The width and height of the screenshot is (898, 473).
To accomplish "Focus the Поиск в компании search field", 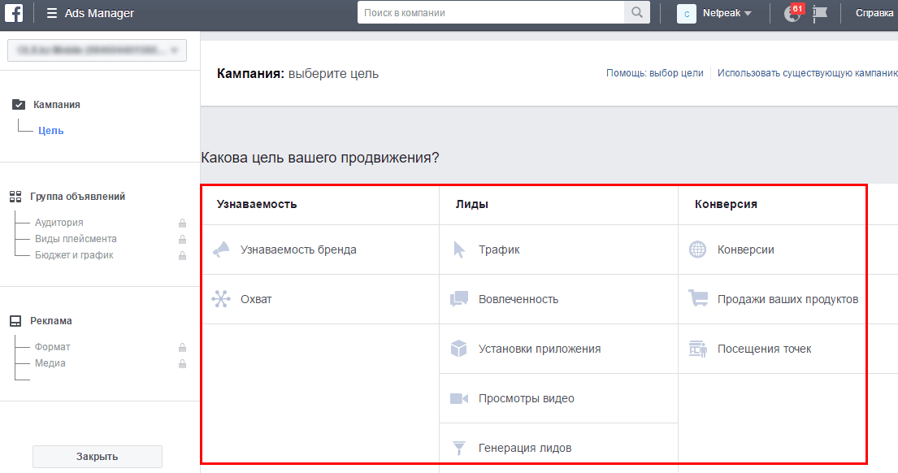I will (x=491, y=13).
